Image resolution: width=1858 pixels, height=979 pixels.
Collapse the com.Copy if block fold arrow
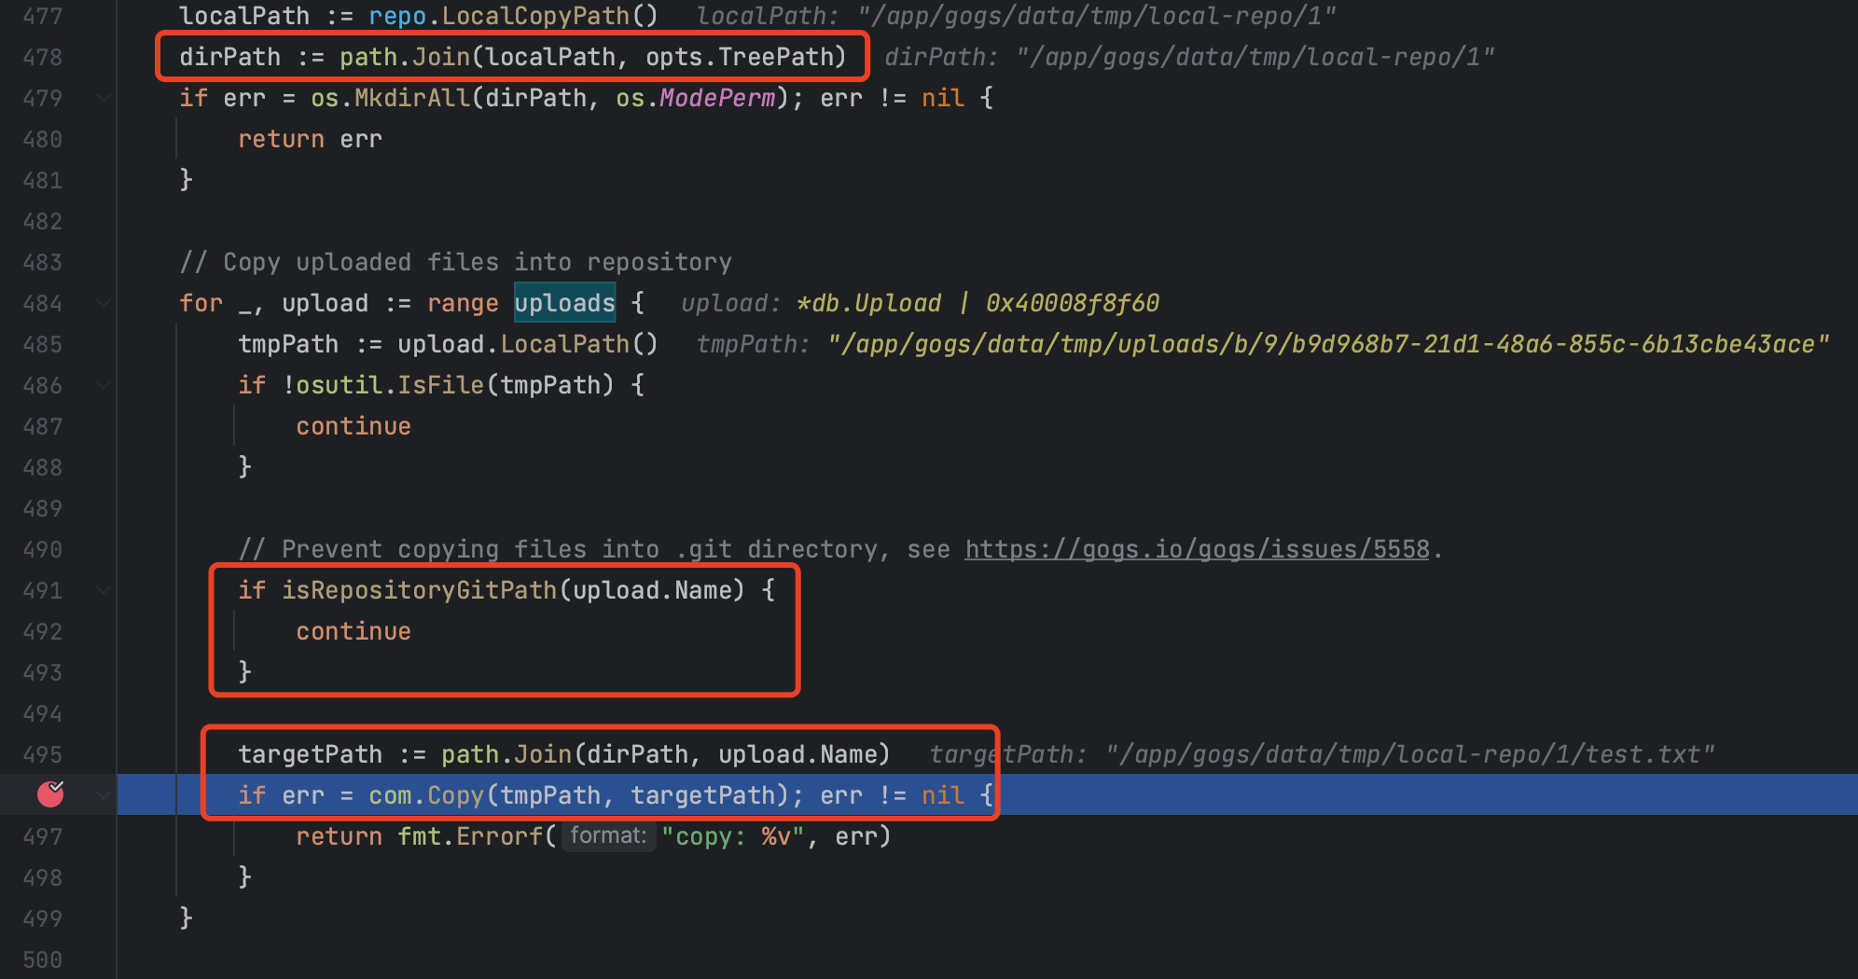tap(104, 795)
